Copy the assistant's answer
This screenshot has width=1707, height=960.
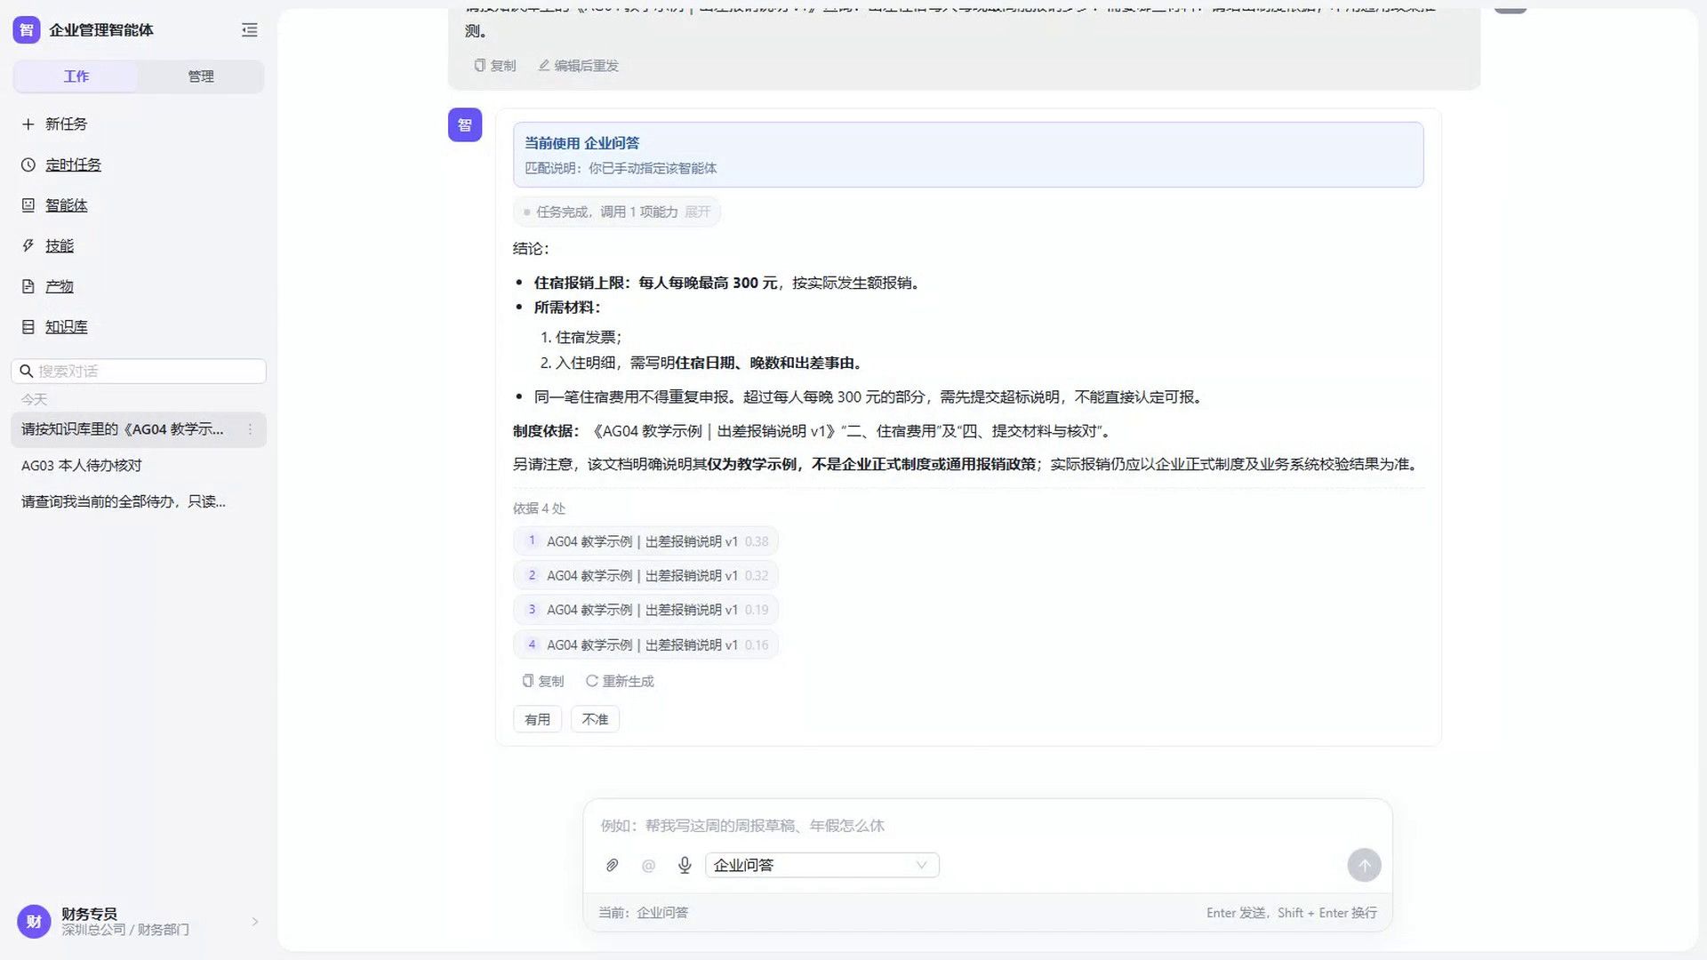click(542, 681)
